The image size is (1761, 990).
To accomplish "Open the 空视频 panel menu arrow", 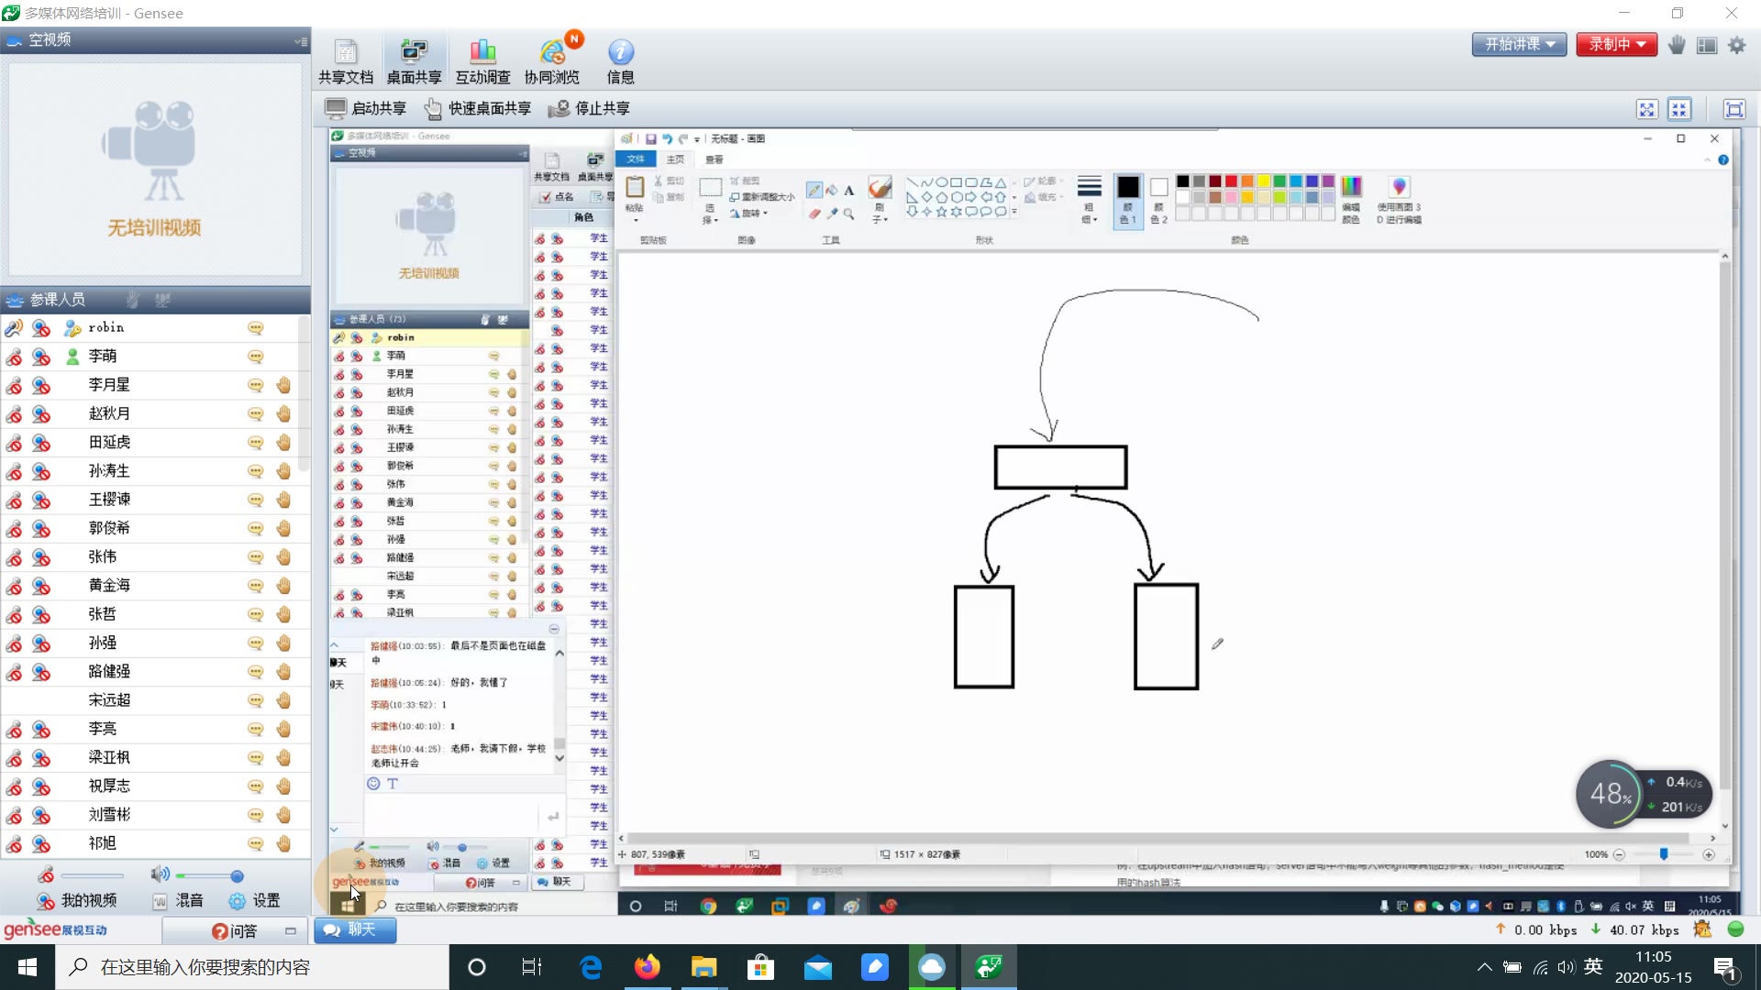I will click(x=300, y=41).
